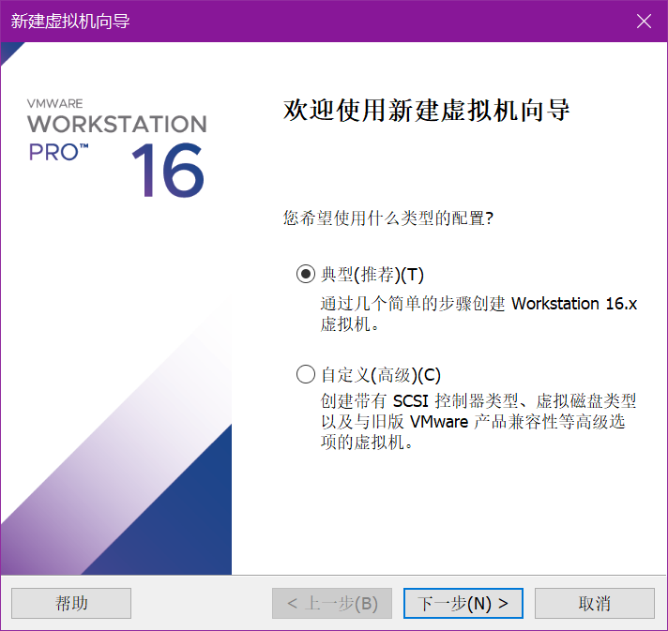Click the 典型(推荐)(T) label text
The image size is (668, 631).
pyautogui.click(x=372, y=274)
